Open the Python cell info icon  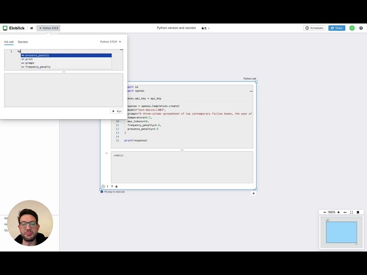pos(107,186)
